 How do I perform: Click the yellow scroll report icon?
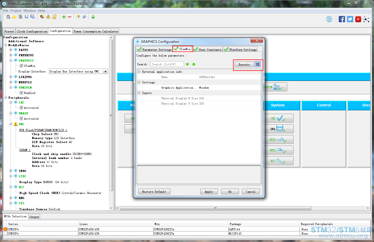(x=54, y=17)
